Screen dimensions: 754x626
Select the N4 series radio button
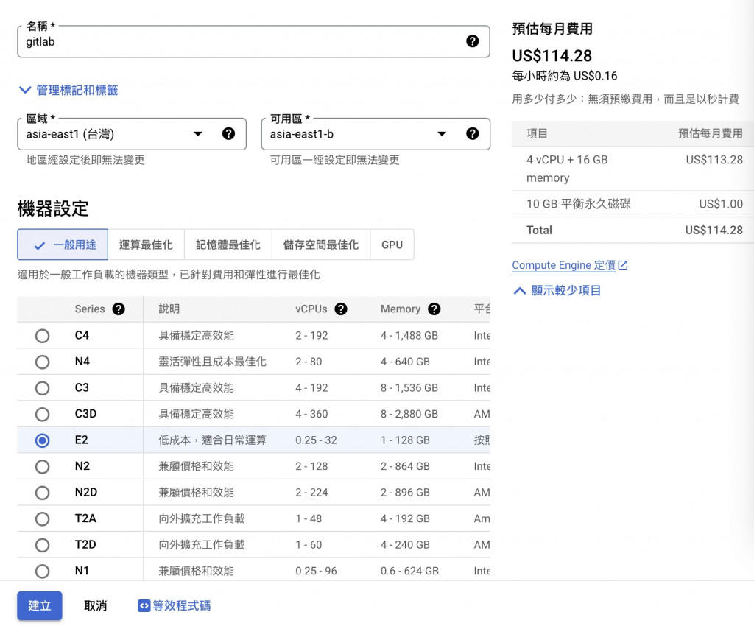(x=42, y=362)
